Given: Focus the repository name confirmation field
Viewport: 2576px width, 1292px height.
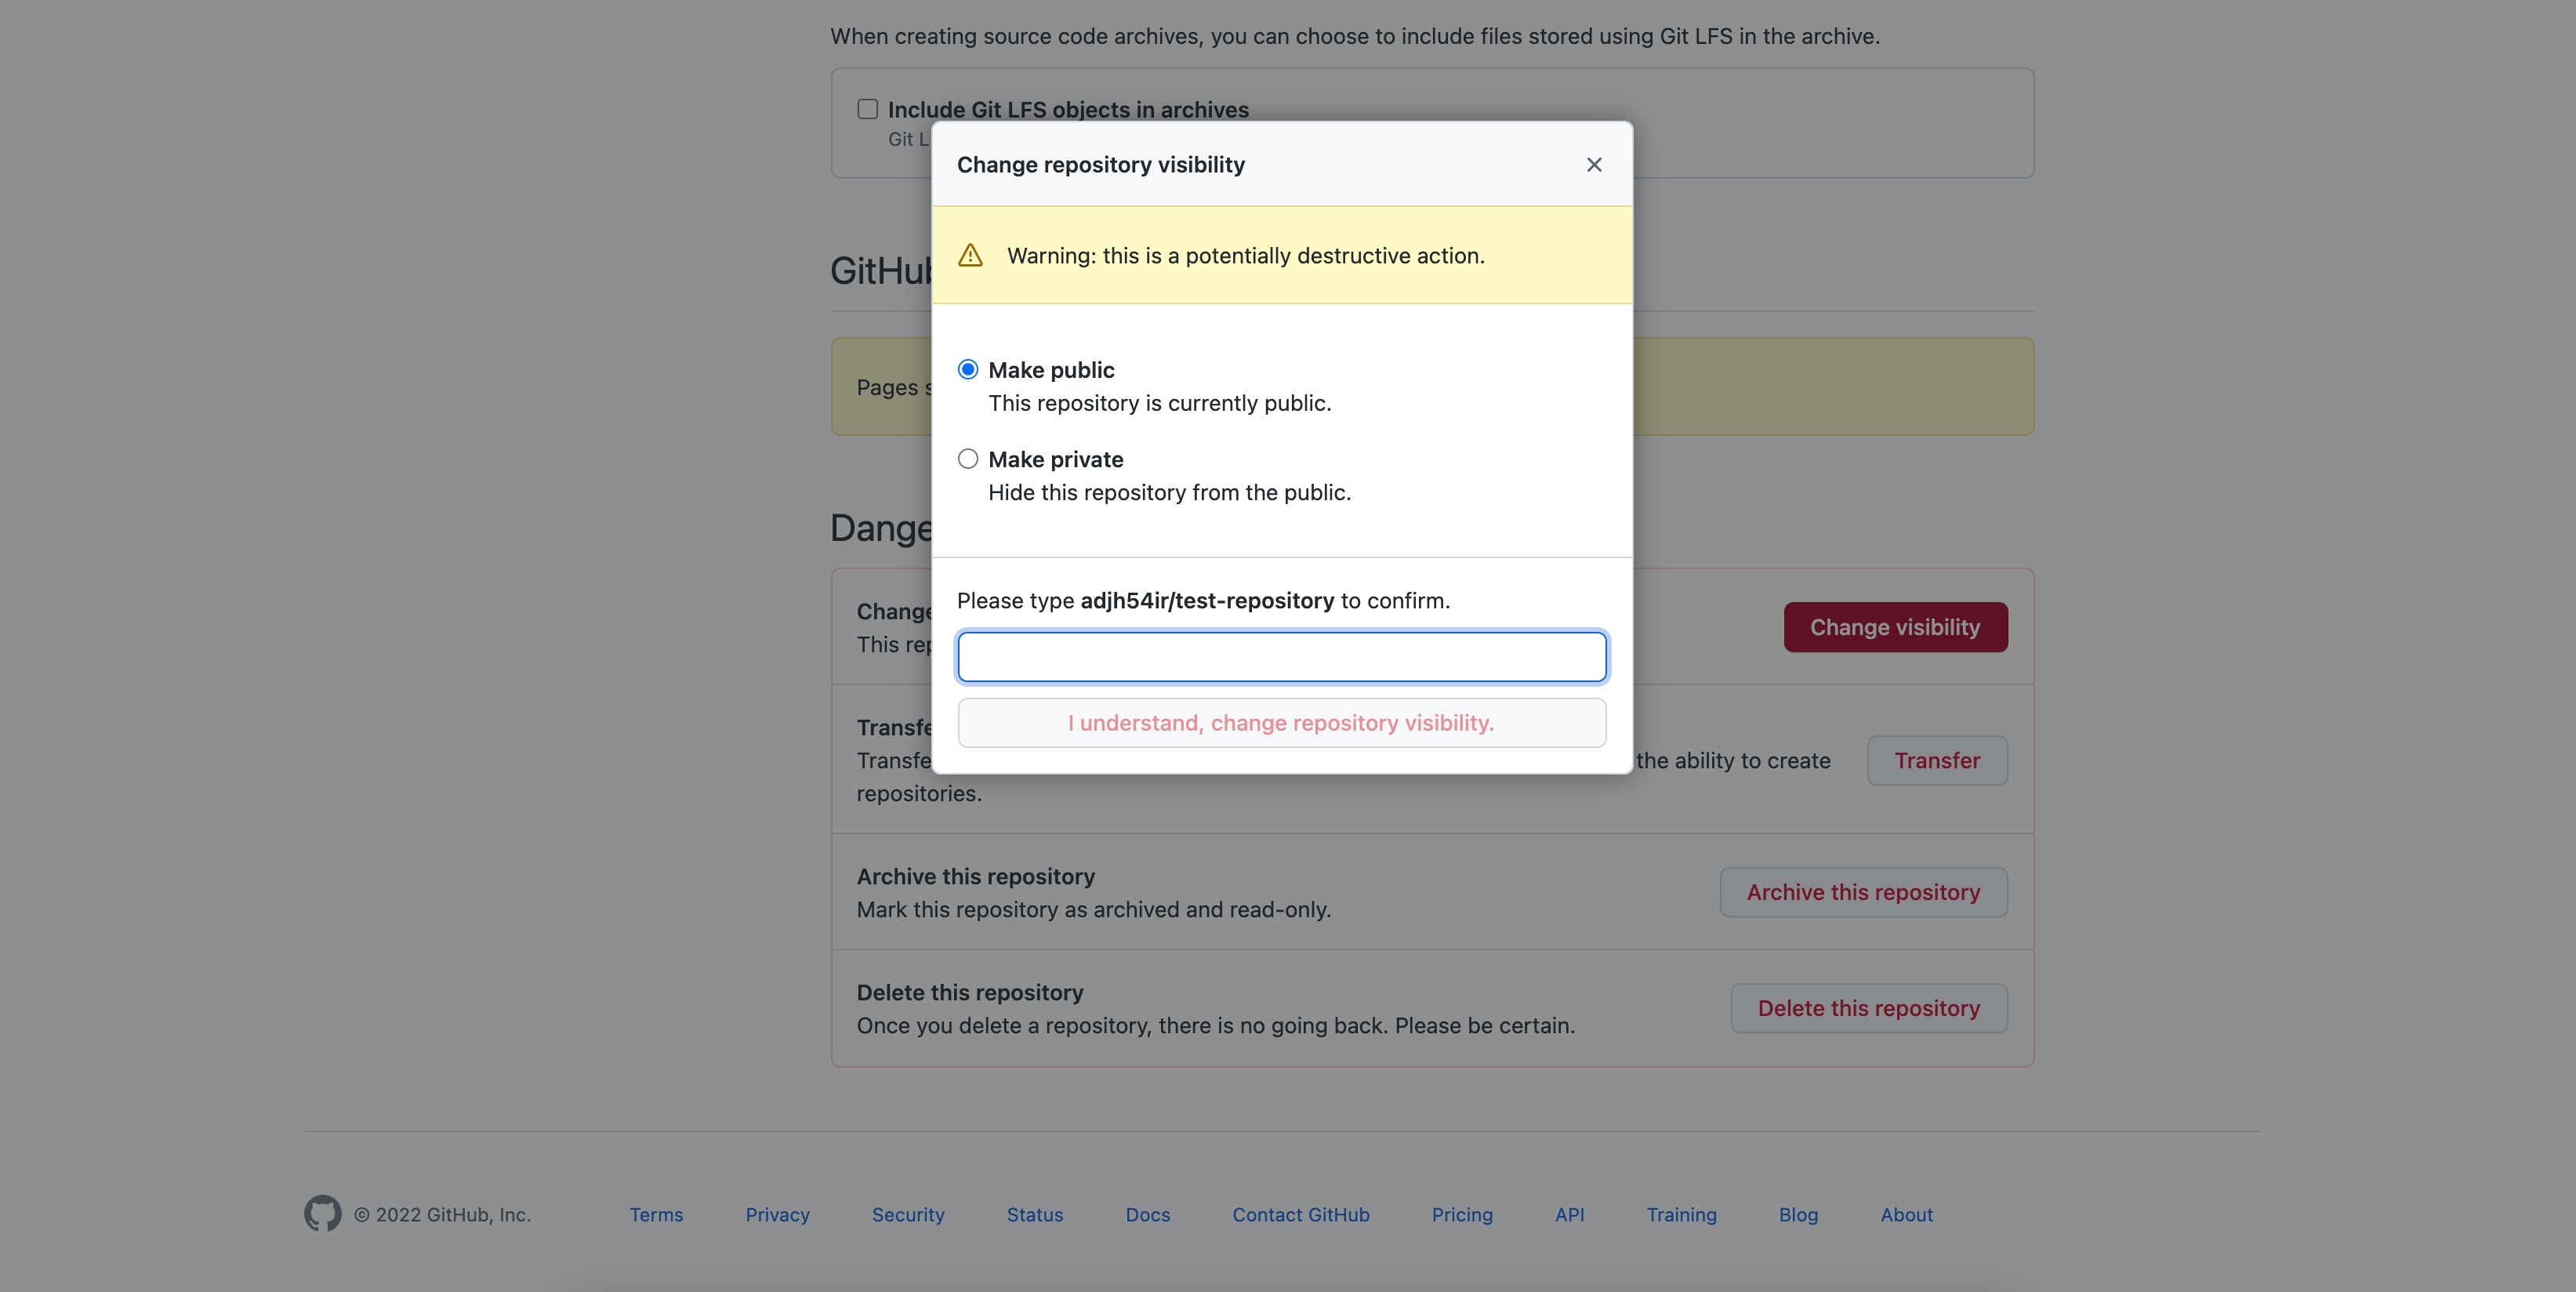Looking at the screenshot, I should coord(1282,657).
